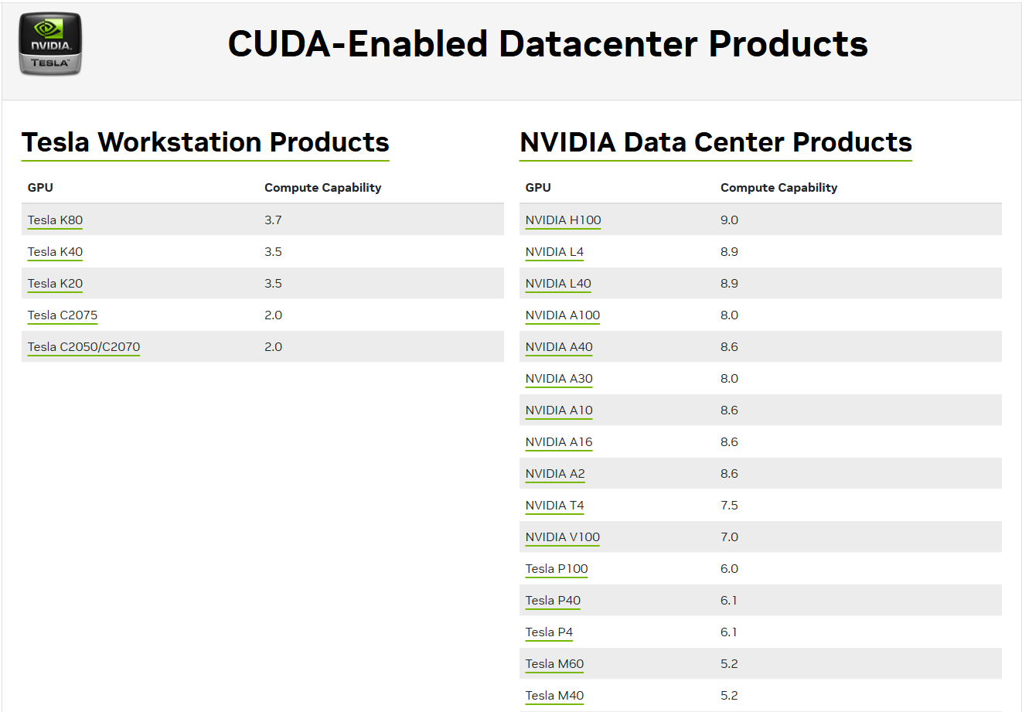Open the Tesla K80 link
The image size is (1022, 712).
[55, 220]
